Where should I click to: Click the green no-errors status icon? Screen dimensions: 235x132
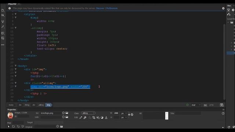pyautogui.click(x=187, y=105)
